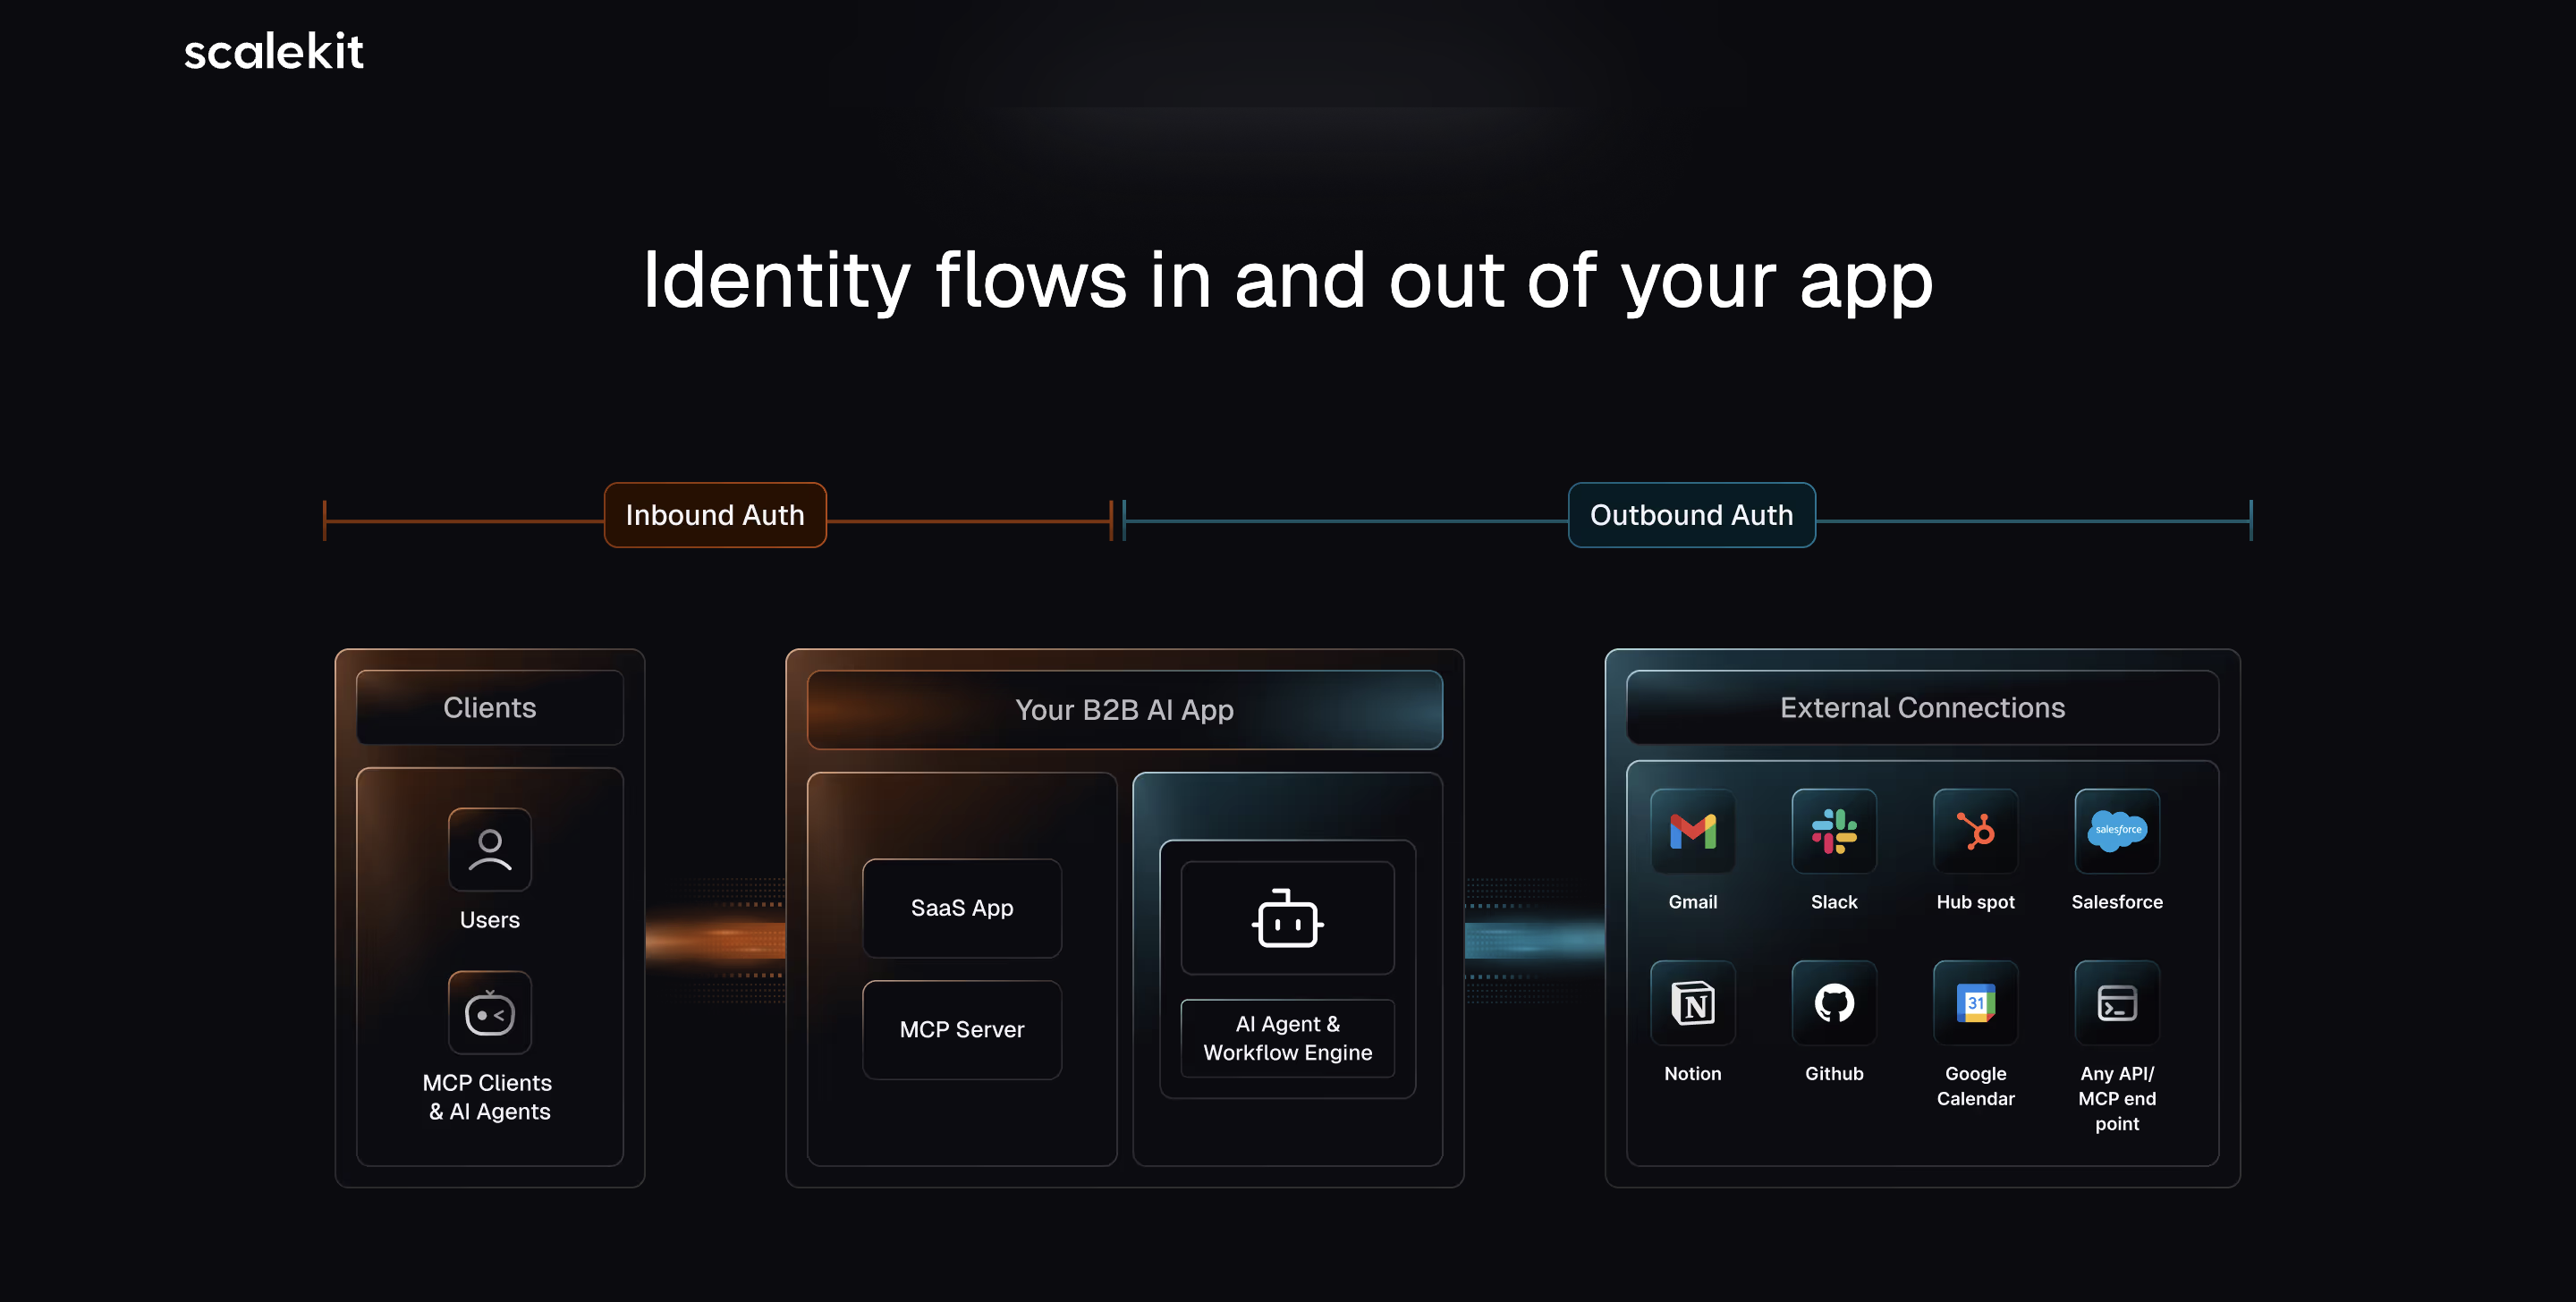Viewport: 2576px width, 1302px height.
Task: Click the External Connections header
Action: point(1921,707)
